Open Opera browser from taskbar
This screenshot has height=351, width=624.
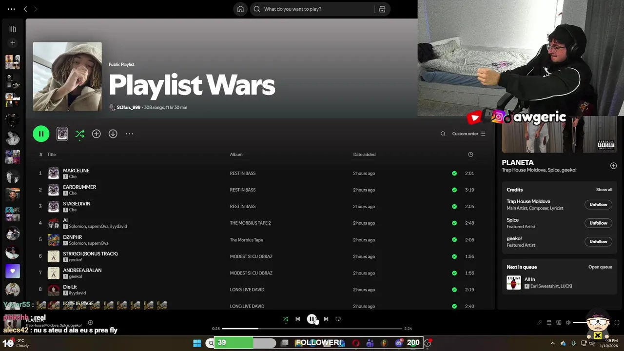coord(356,343)
